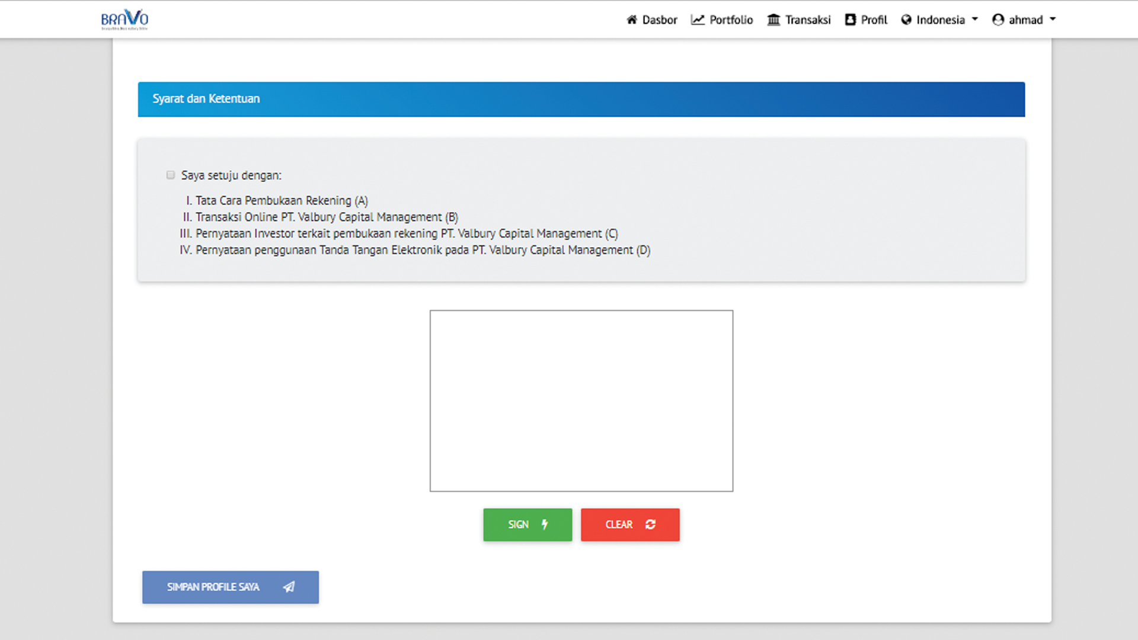Click the refresh arrows icon on CLEAR

tap(650, 524)
